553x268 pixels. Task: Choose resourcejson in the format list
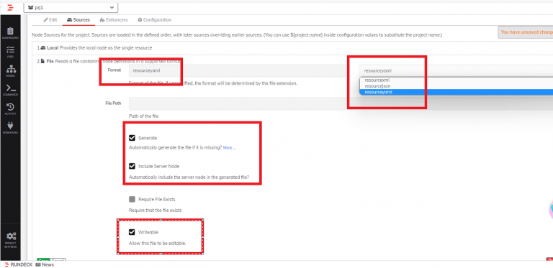click(377, 86)
